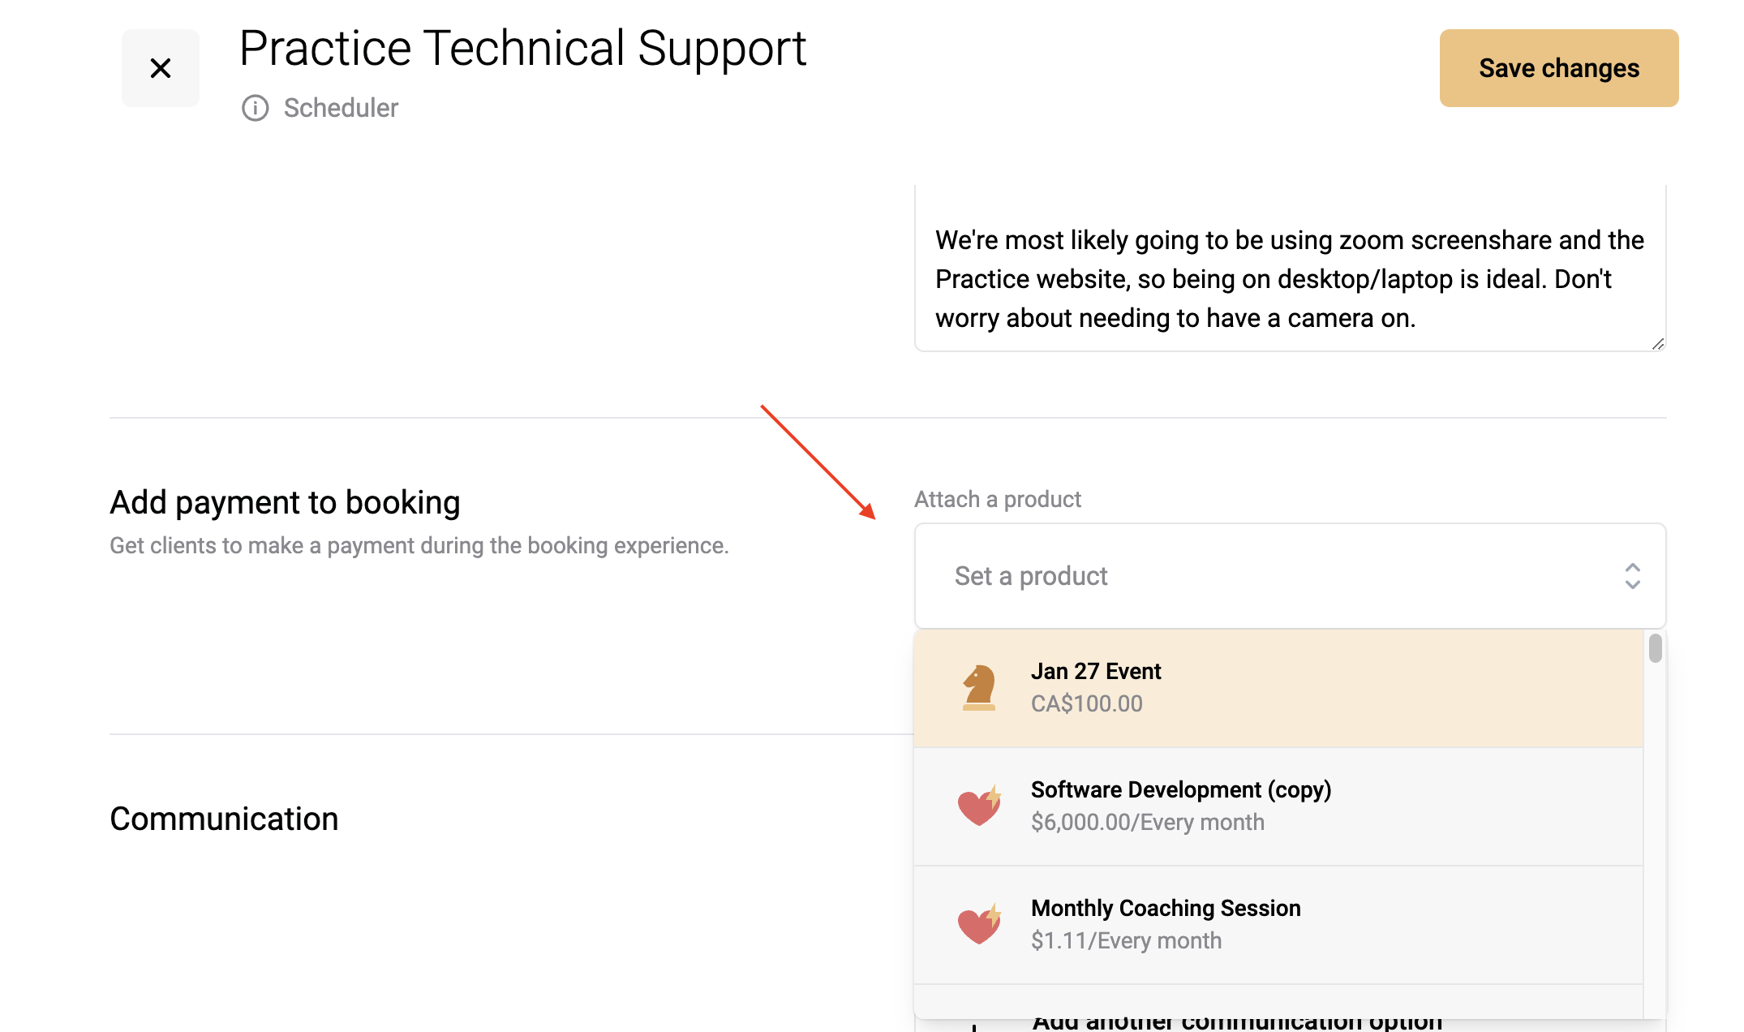1744x1032 pixels.
Task: Click inside the zoom screenshare description textarea
Action: click(1290, 268)
